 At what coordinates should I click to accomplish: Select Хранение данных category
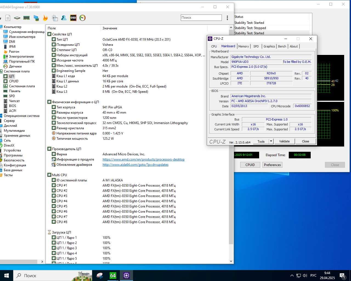point(17,136)
